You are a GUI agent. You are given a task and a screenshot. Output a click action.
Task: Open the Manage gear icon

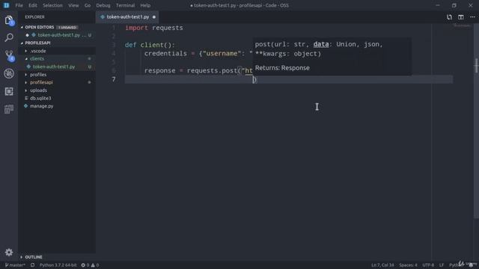[9, 253]
